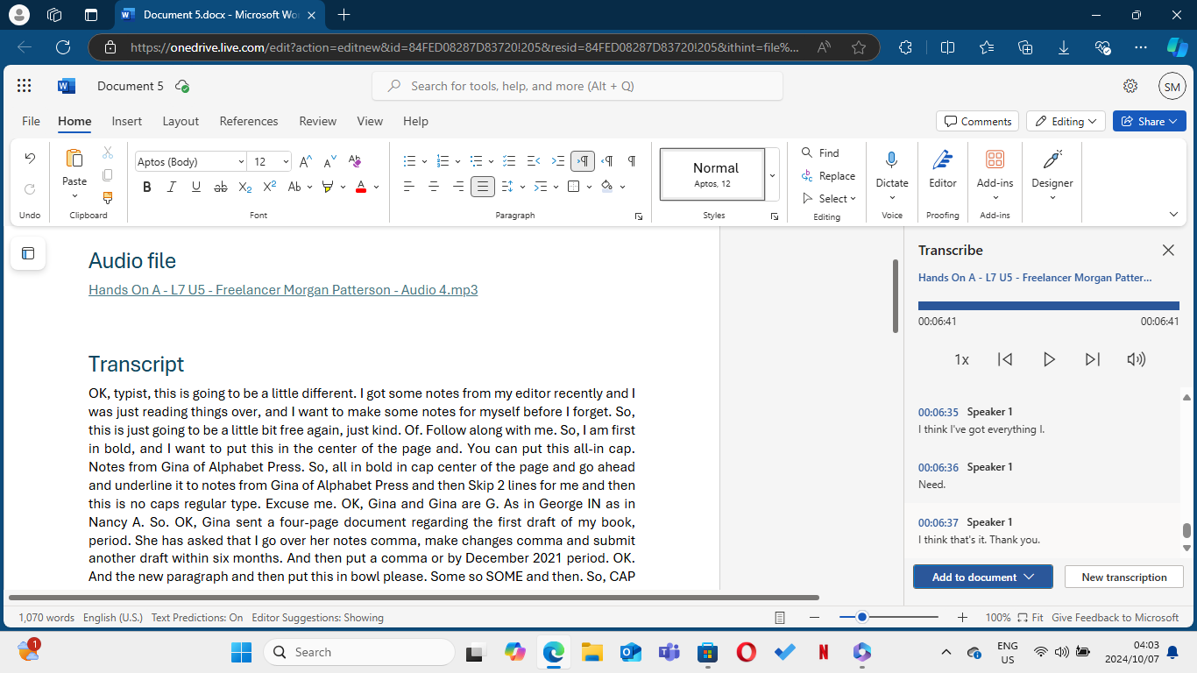The height and width of the screenshot is (673, 1197).
Task: Open the font name dropdown
Action: pyautogui.click(x=240, y=161)
